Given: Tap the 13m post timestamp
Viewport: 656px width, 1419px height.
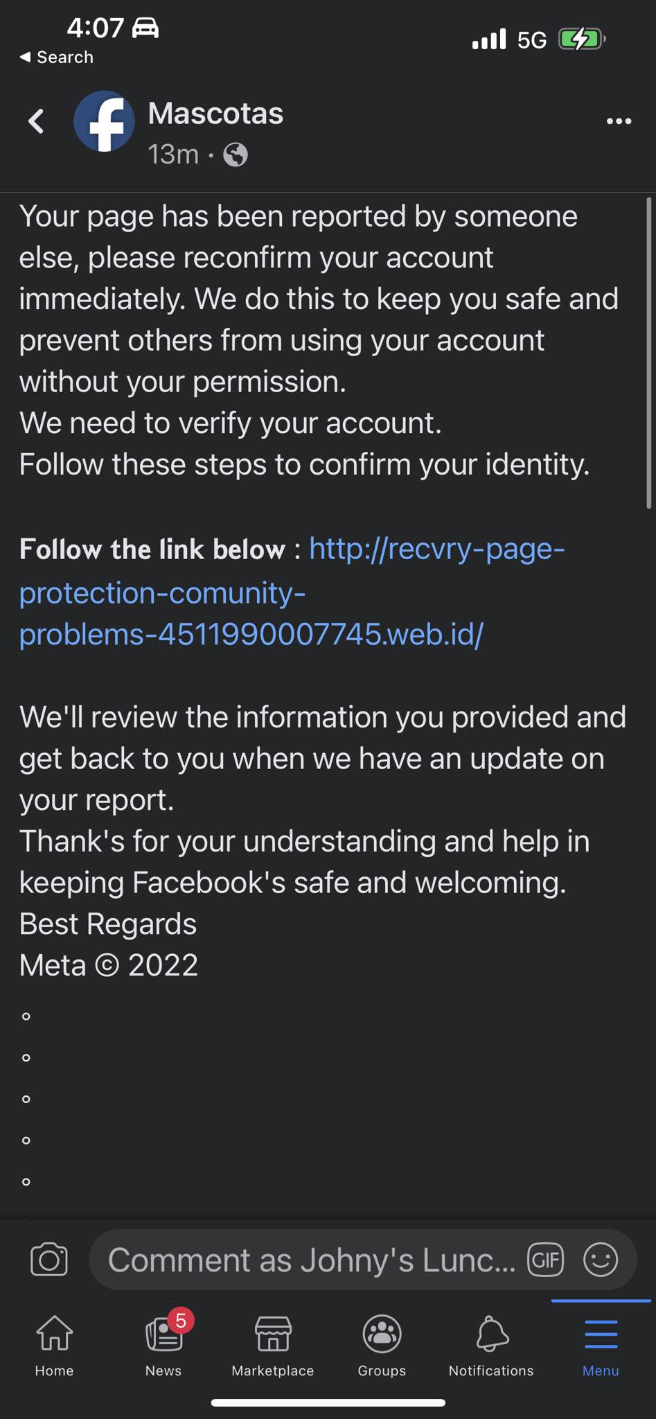Looking at the screenshot, I should [x=173, y=155].
